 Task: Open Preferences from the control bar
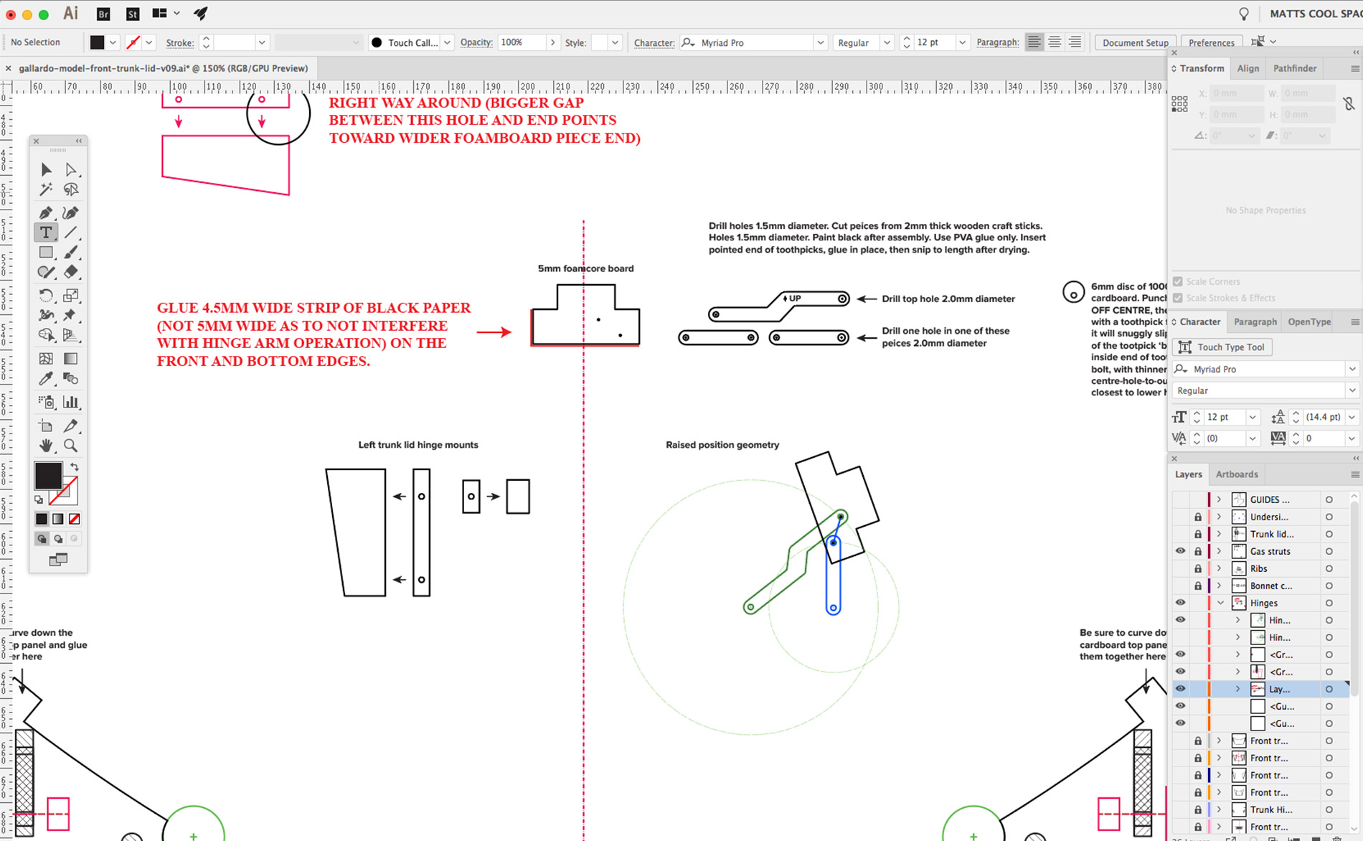1211,42
